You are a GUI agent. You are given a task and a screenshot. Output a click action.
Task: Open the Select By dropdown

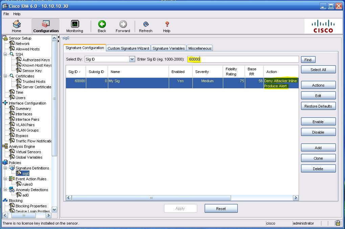pos(132,59)
